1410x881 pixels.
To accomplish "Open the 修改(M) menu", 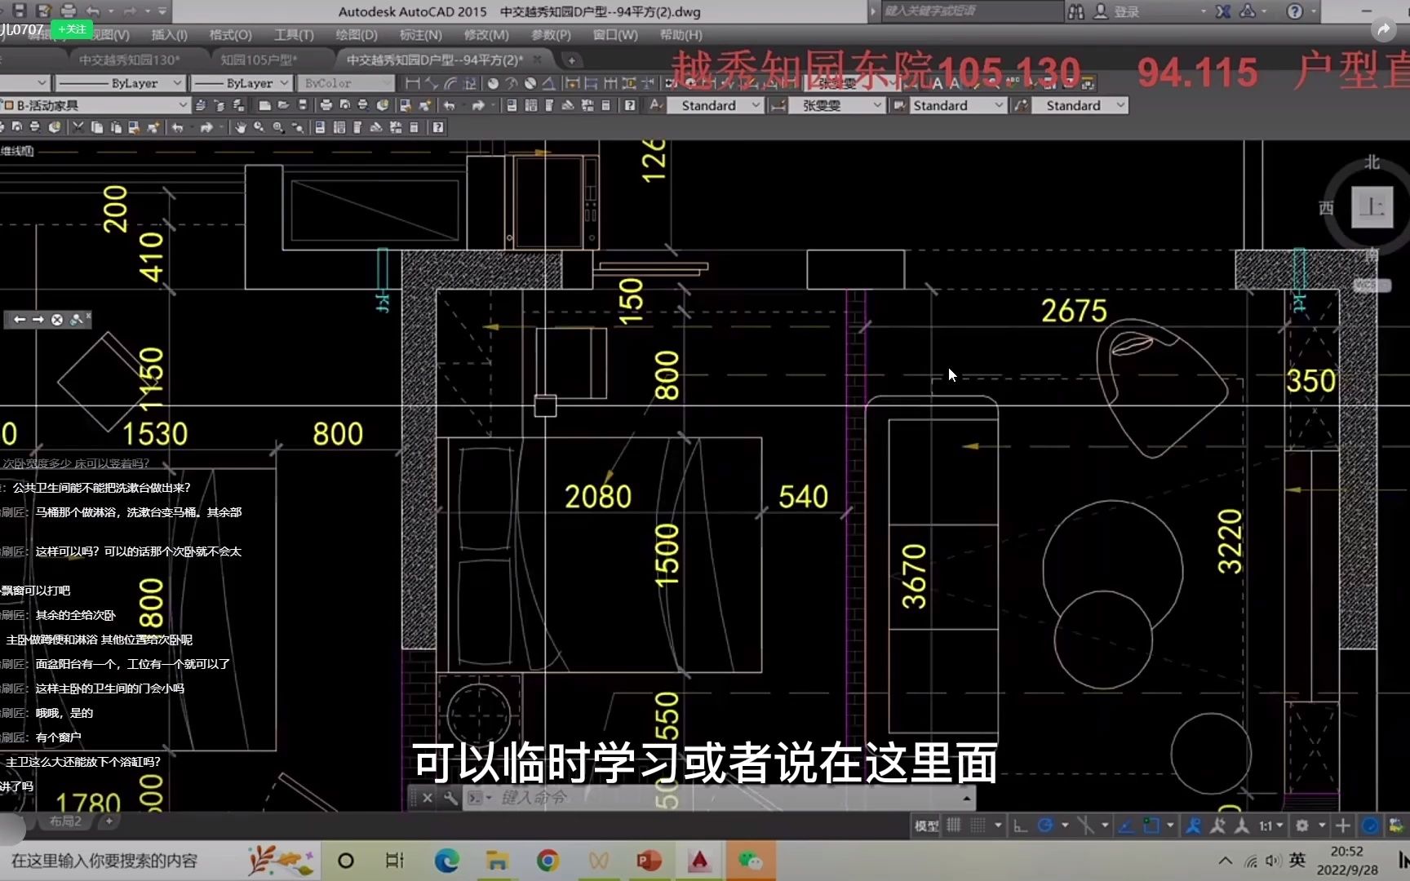I will tap(486, 34).
